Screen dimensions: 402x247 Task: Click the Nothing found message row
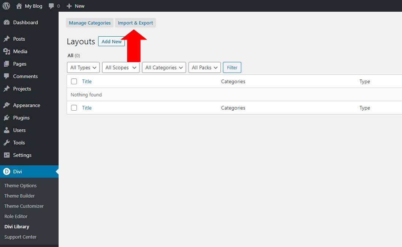coord(234,95)
